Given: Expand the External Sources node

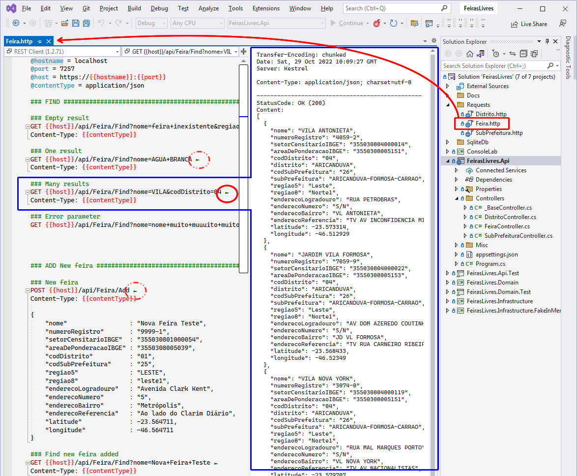Looking at the screenshot, I should tap(447, 86).
